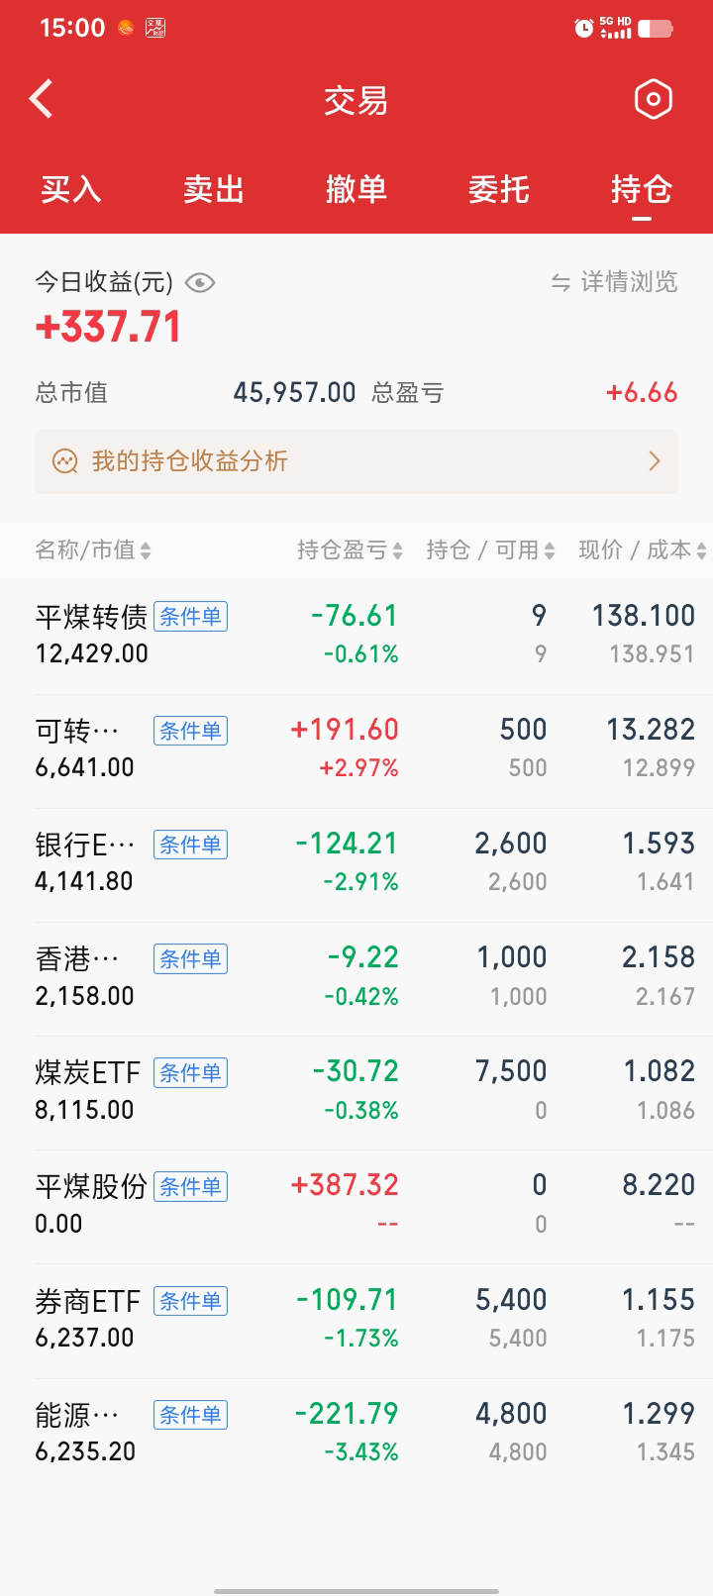Sort by position/available column
Viewport: 713px width, 1596px height.
490,550
